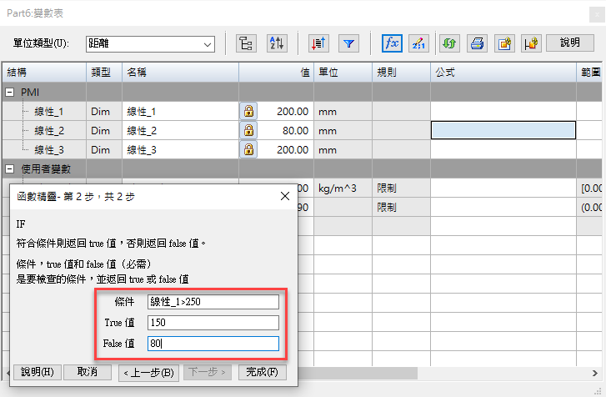Click the highlighted formula cell of 線性_2
The width and height of the screenshot is (606, 397).
point(503,130)
